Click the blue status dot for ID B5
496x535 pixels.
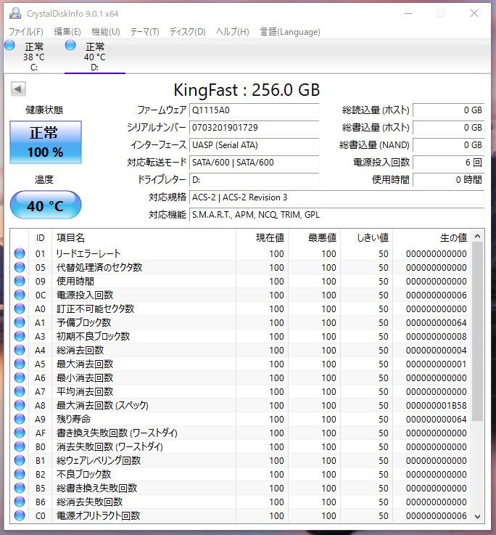[20, 488]
